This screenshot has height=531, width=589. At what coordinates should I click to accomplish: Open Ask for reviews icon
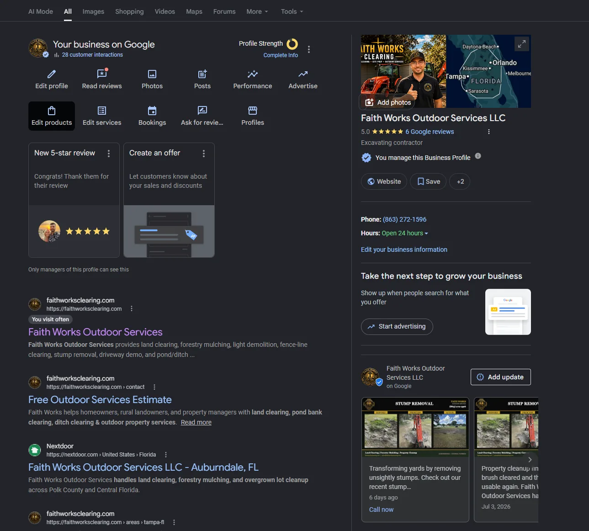point(202,111)
